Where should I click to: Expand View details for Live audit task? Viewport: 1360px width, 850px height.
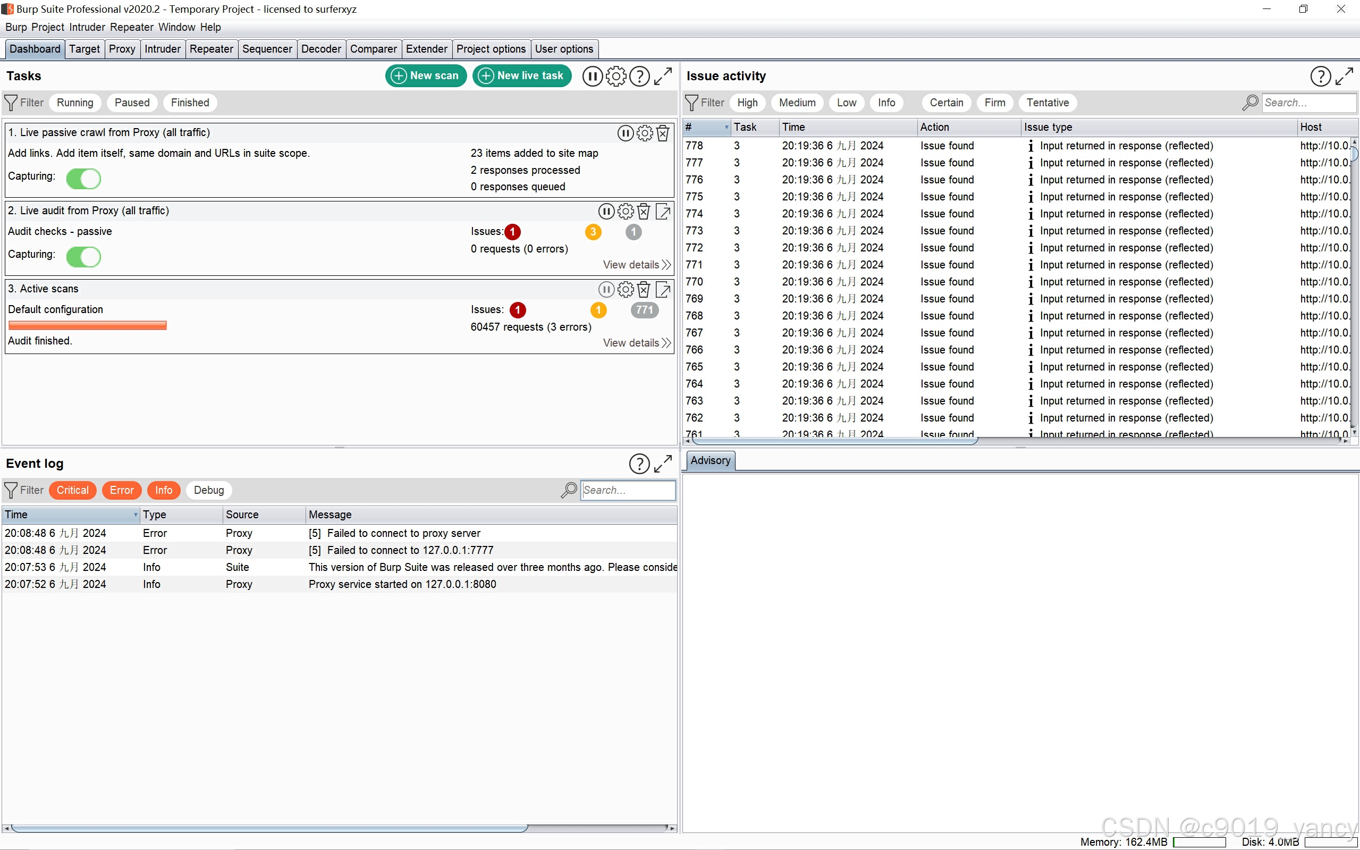pos(637,265)
